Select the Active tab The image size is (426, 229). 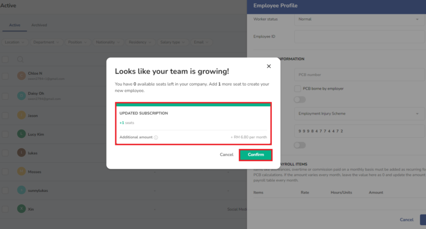[x=14, y=25]
